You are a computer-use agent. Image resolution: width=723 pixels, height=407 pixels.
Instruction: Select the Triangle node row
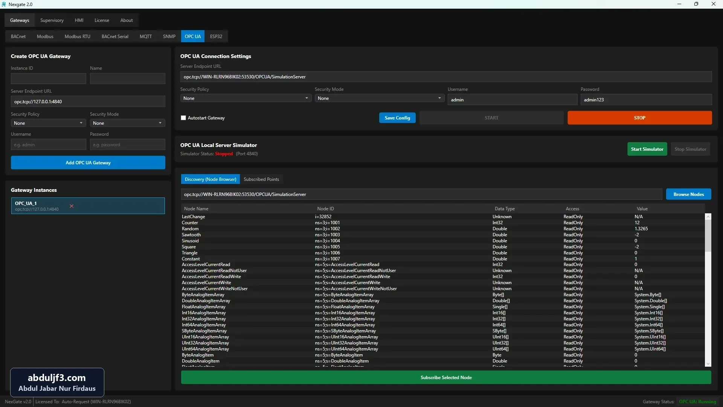point(442,253)
